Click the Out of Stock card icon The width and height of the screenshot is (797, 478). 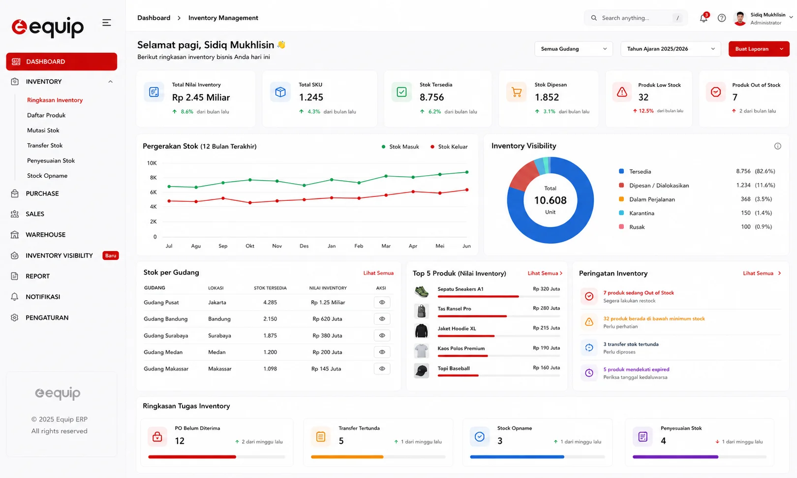coord(716,92)
